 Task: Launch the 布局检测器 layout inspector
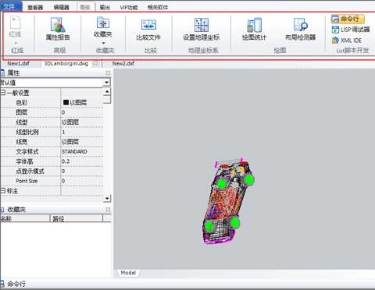(x=300, y=30)
